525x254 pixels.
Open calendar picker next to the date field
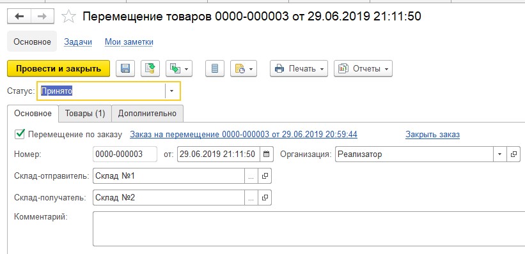[267, 154]
